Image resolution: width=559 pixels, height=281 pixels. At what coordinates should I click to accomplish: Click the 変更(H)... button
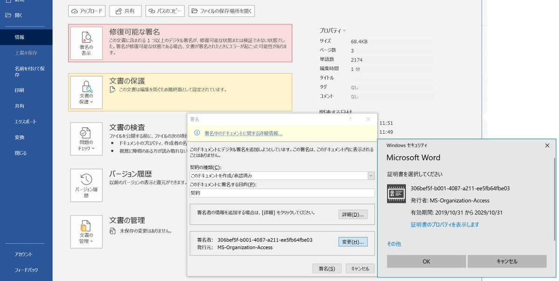click(353, 242)
